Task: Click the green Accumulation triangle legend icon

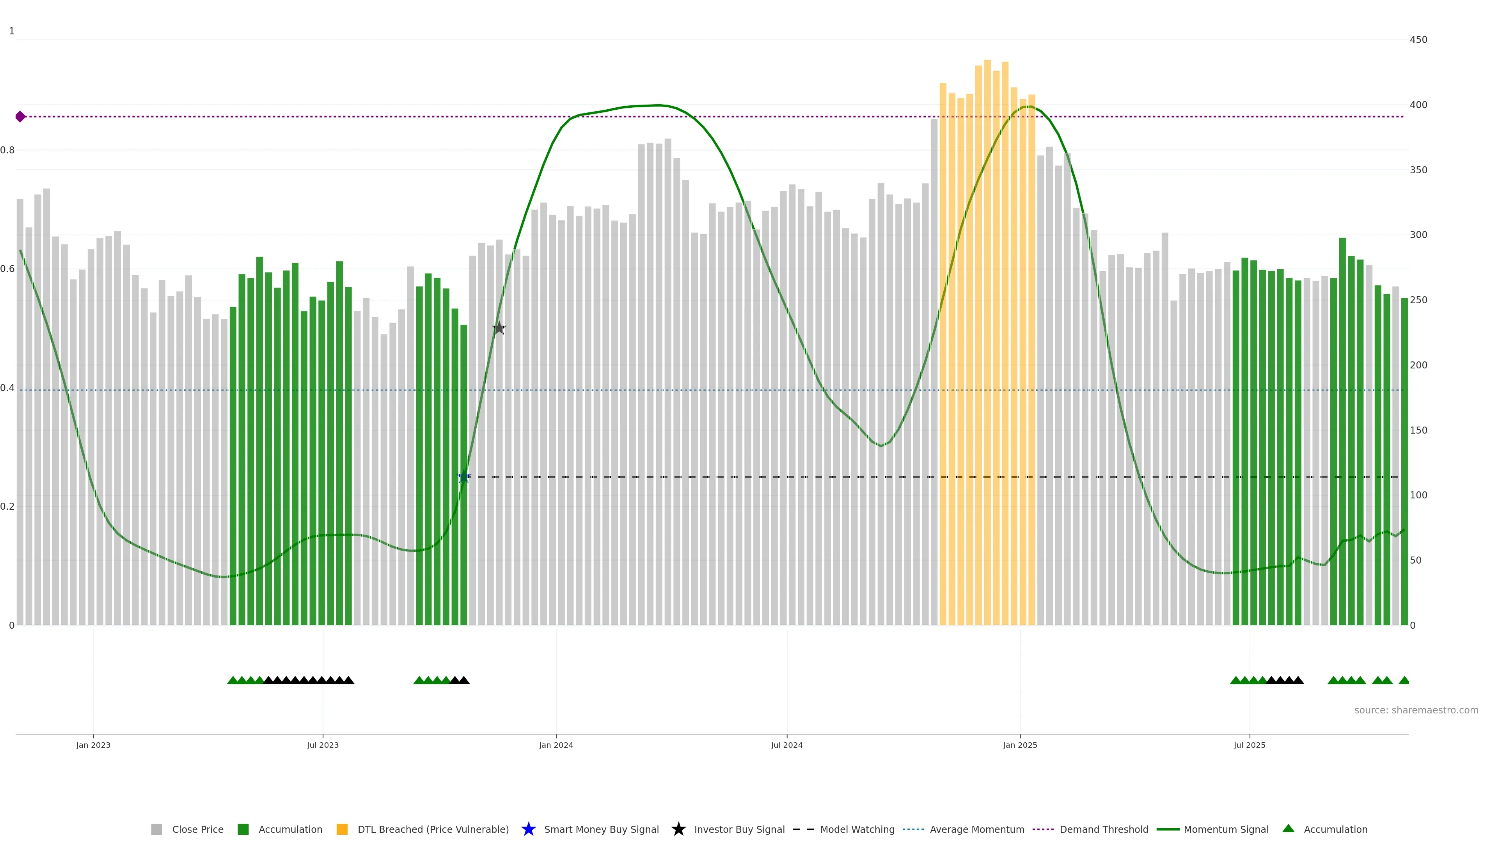Action: click(x=1288, y=829)
